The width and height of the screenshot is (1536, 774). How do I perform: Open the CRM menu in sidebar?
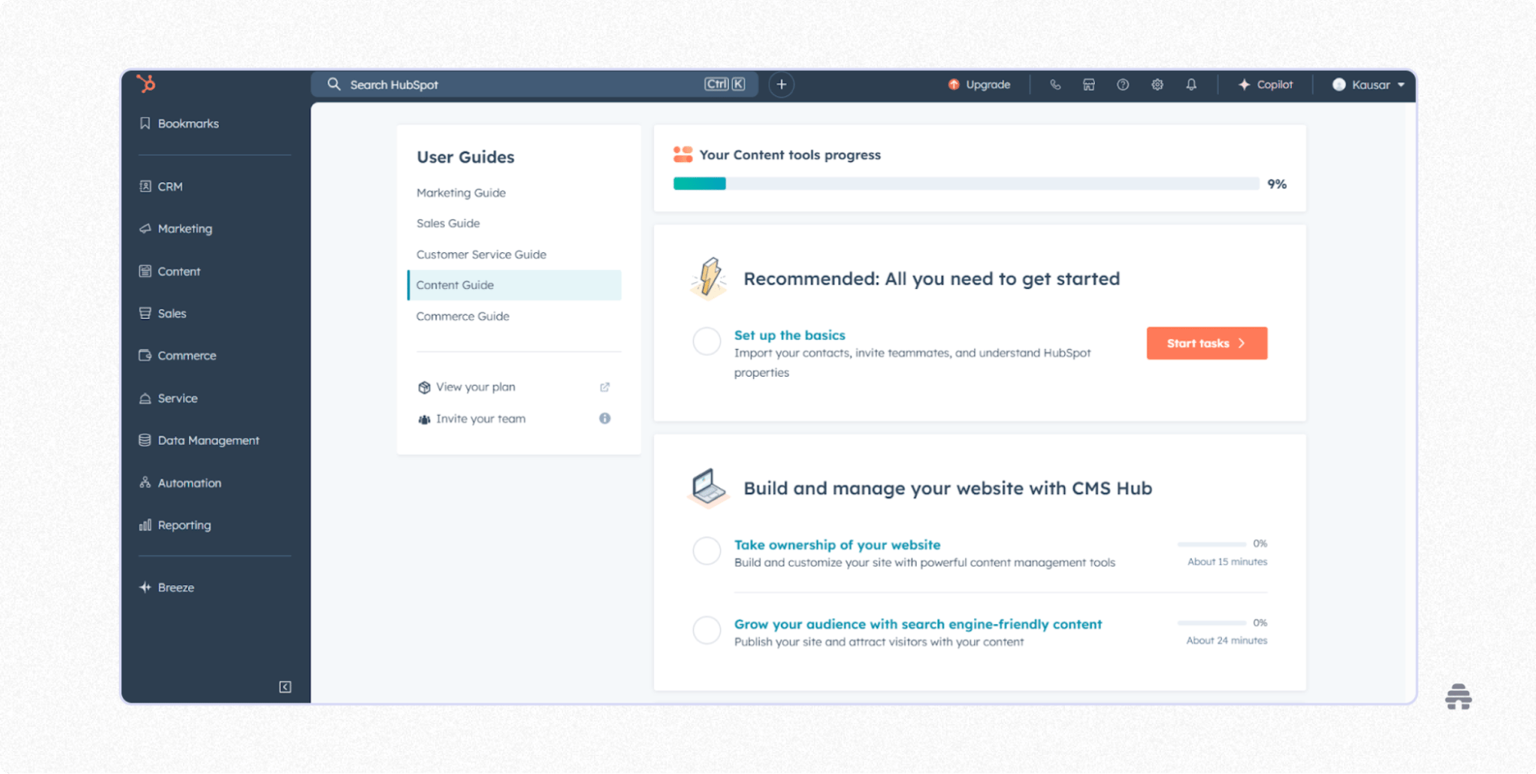coord(170,187)
